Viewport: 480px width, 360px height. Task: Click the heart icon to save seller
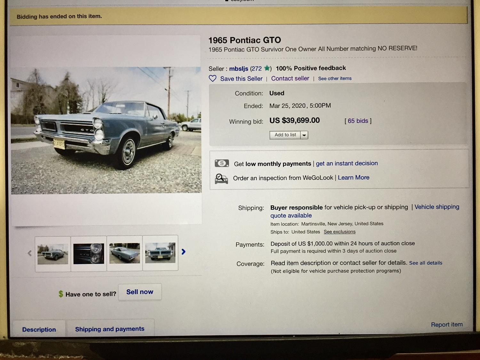point(212,78)
